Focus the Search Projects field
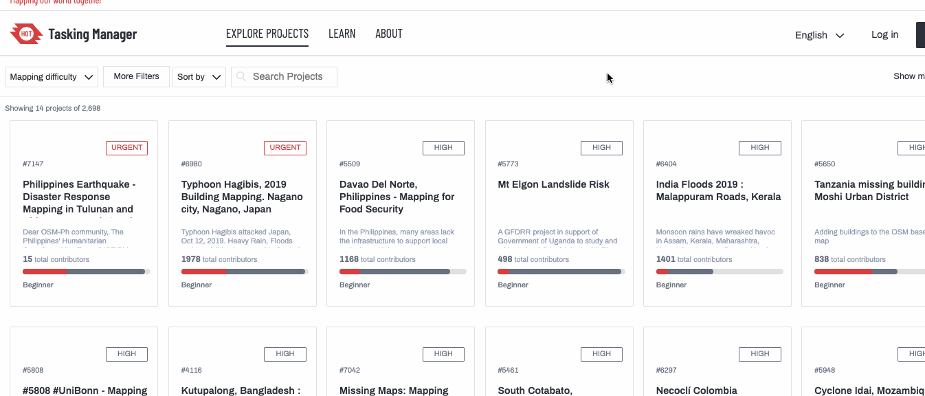The image size is (925, 396). 284,76
